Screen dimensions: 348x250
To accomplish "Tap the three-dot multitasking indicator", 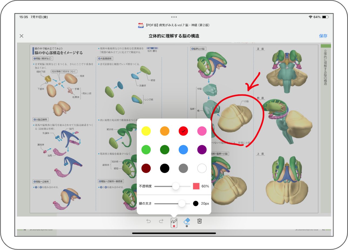I will 174,17.
